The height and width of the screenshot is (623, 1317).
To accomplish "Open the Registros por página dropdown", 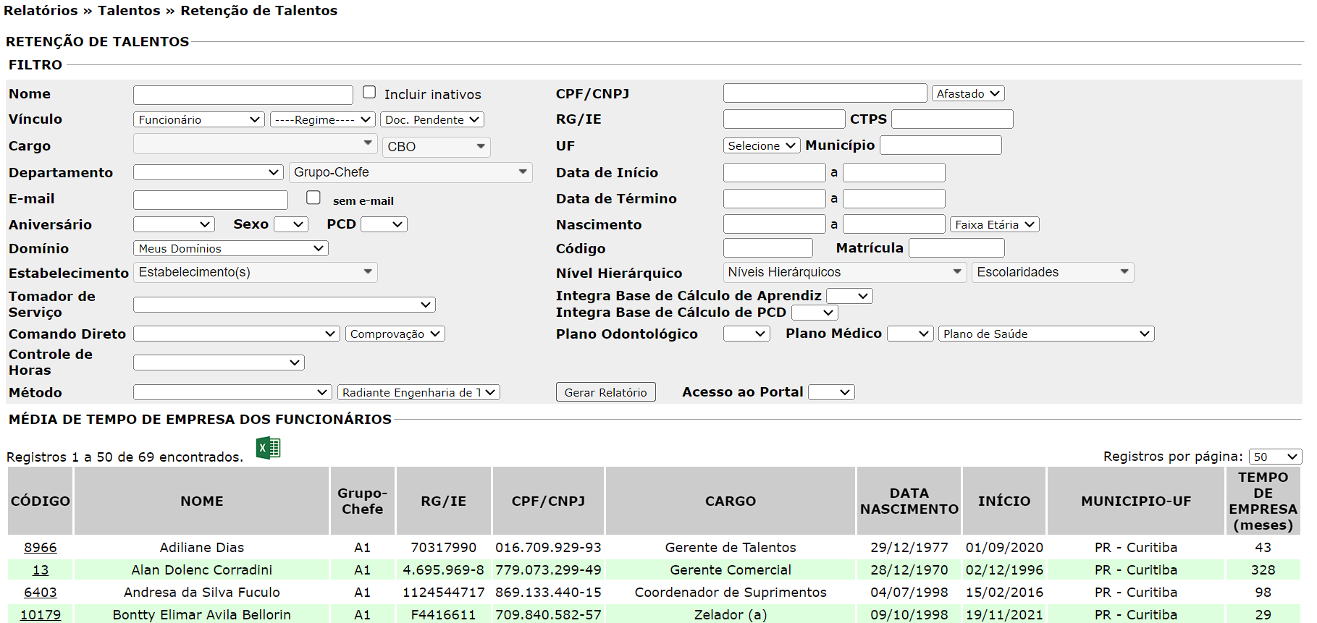I will [x=1274, y=457].
